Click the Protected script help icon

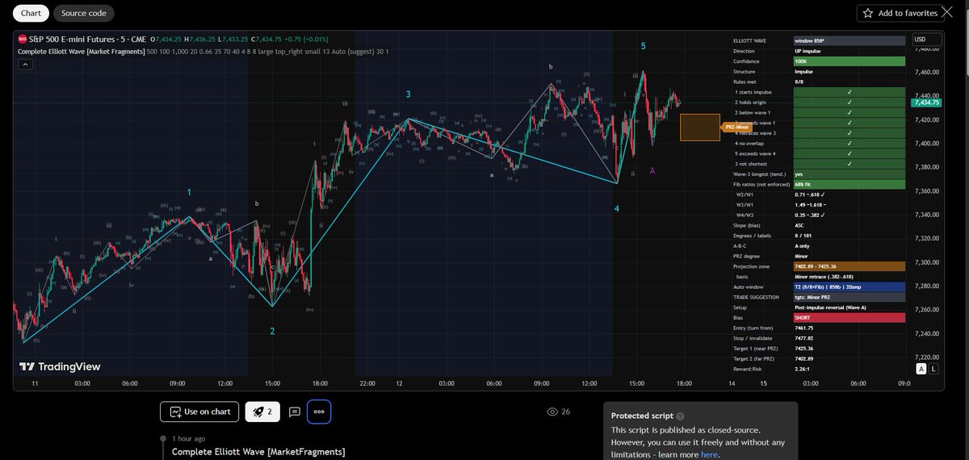click(680, 416)
